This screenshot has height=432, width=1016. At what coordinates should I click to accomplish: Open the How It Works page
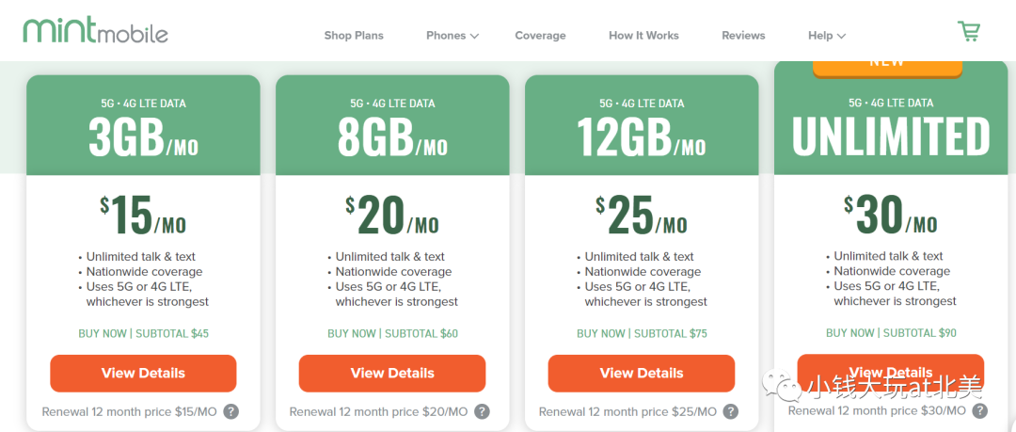[644, 36]
